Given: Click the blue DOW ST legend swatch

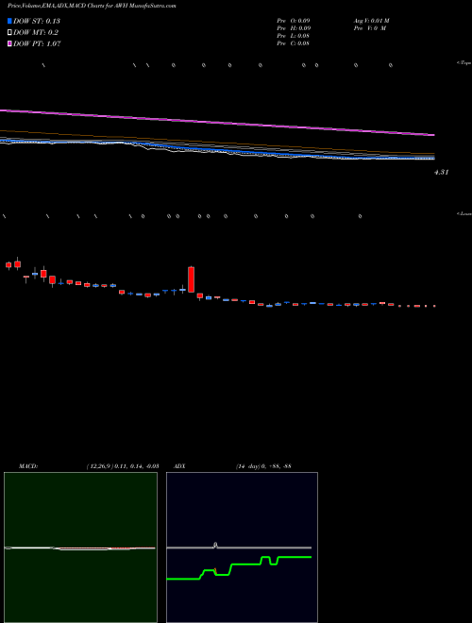Looking at the screenshot, I should [x=9, y=21].
